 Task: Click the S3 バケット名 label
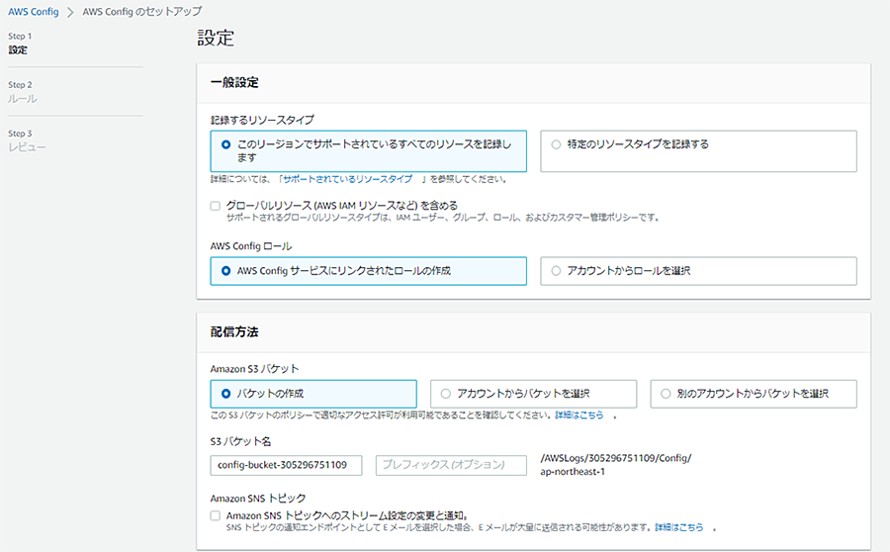coord(240,441)
